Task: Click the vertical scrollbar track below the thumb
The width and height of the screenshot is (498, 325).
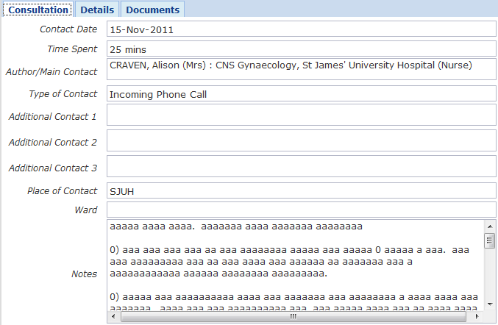Action: pyautogui.click(x=489, y=283)
